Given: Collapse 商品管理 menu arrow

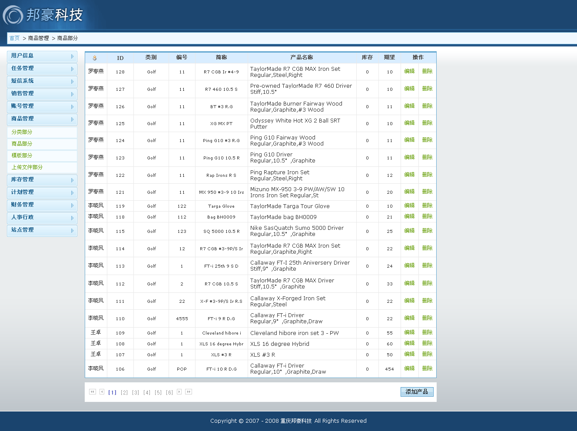Looking at the screenshot, I should point(72,119).
